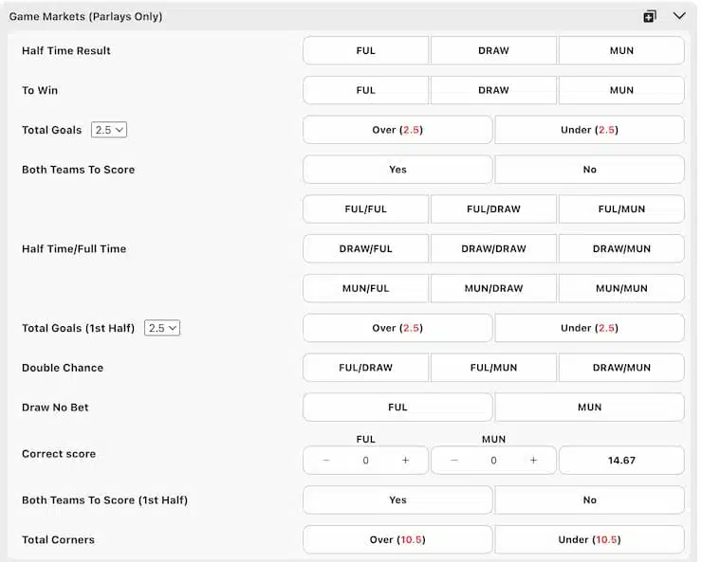Select No for Both Teams To Score
Screen dimensions: 702x562
point(590,170)
